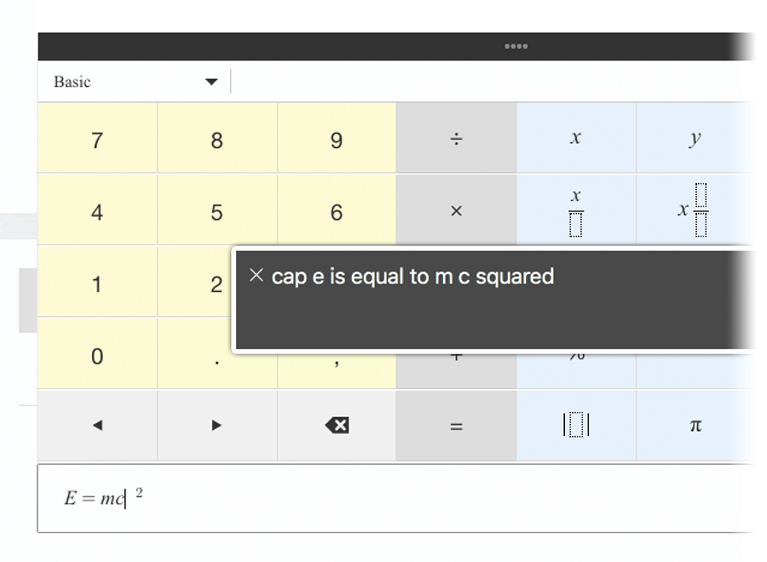Insert the variable x

coord(576,139)
